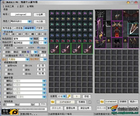
Task: Click the warehouse gold coin icon
Action: click(x=53, y=102)
